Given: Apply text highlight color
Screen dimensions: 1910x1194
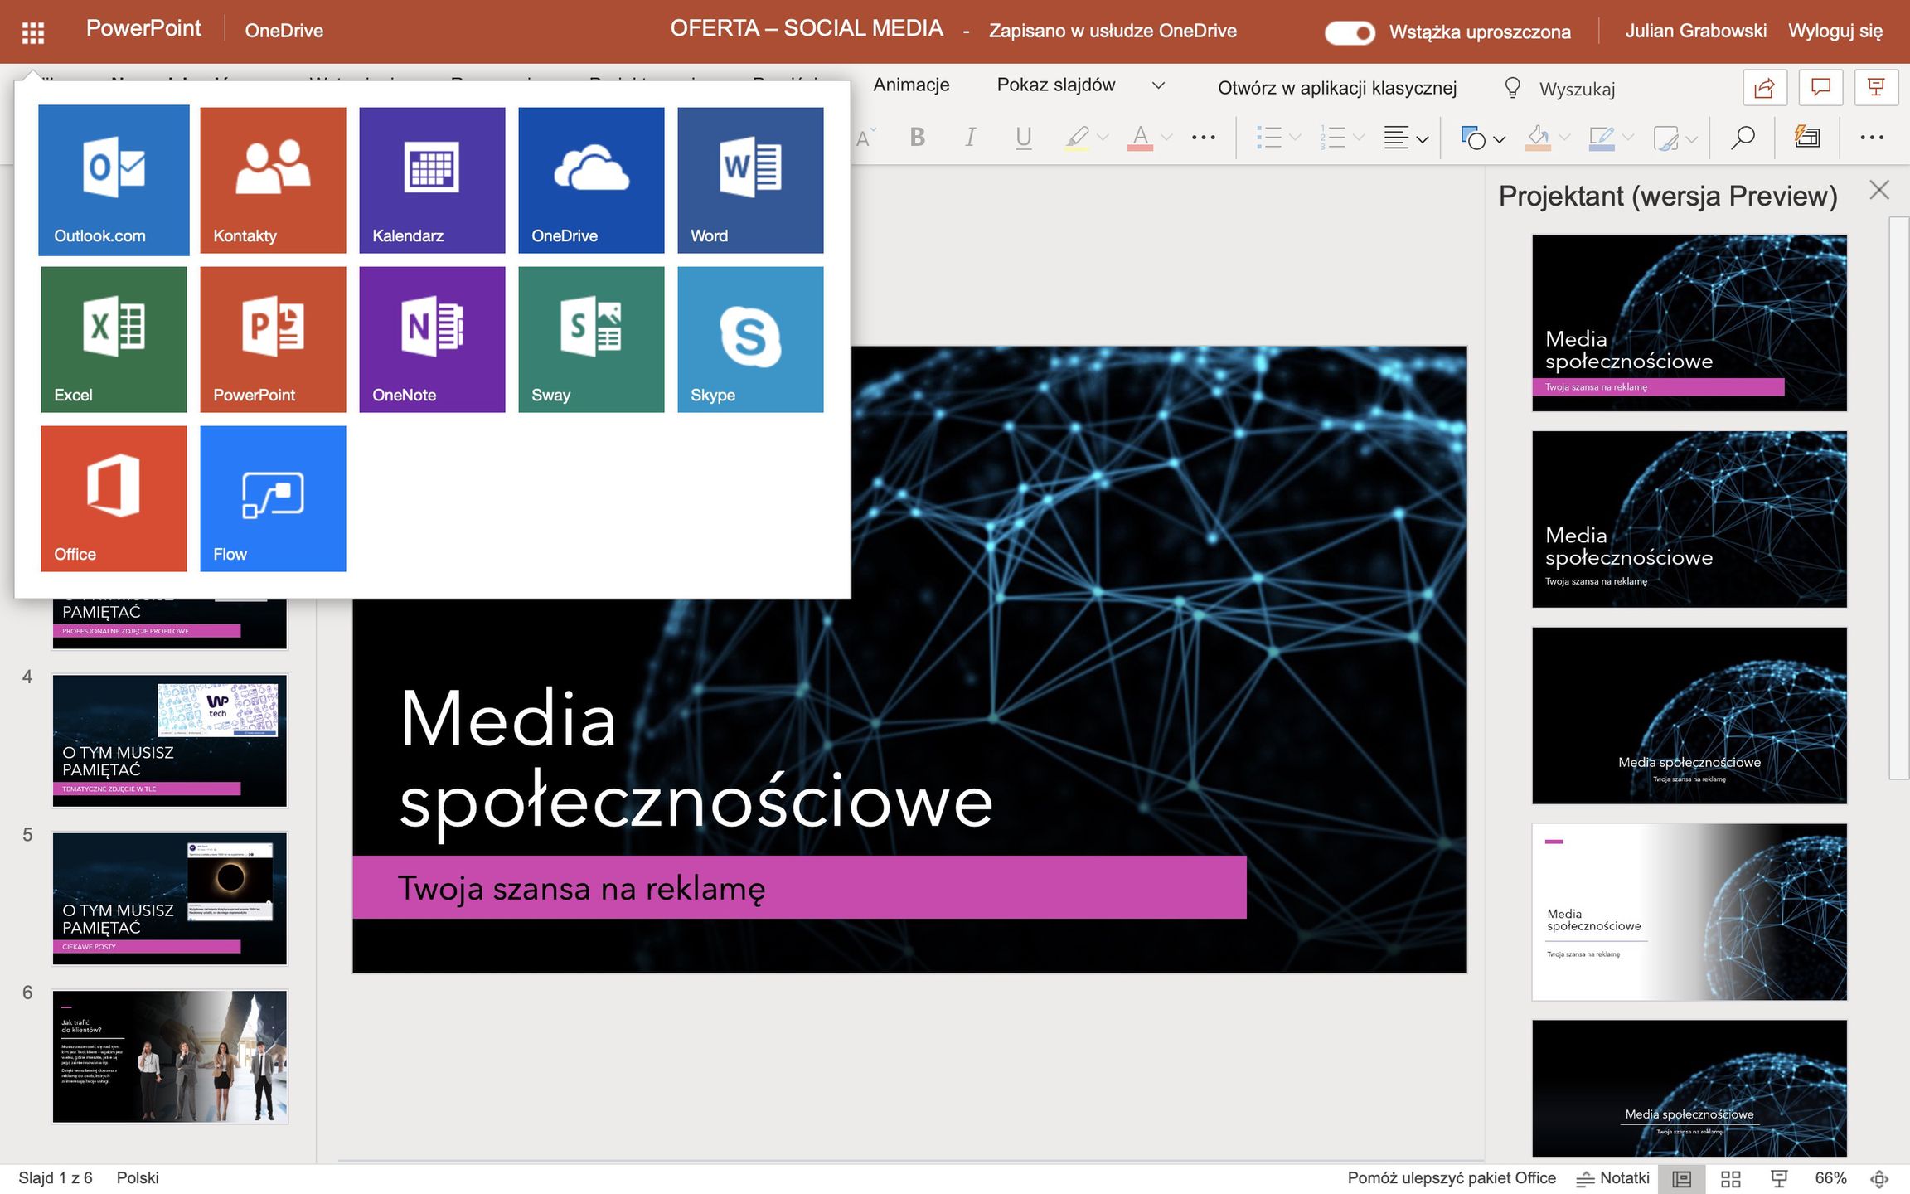Looking at the screenshot, I should 1076,137.
